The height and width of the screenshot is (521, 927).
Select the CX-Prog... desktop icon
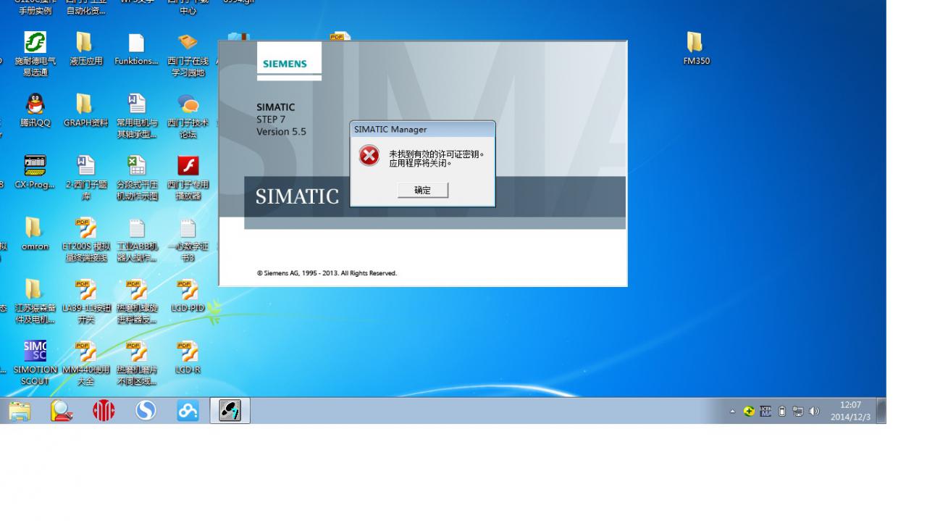click(35, 172)
